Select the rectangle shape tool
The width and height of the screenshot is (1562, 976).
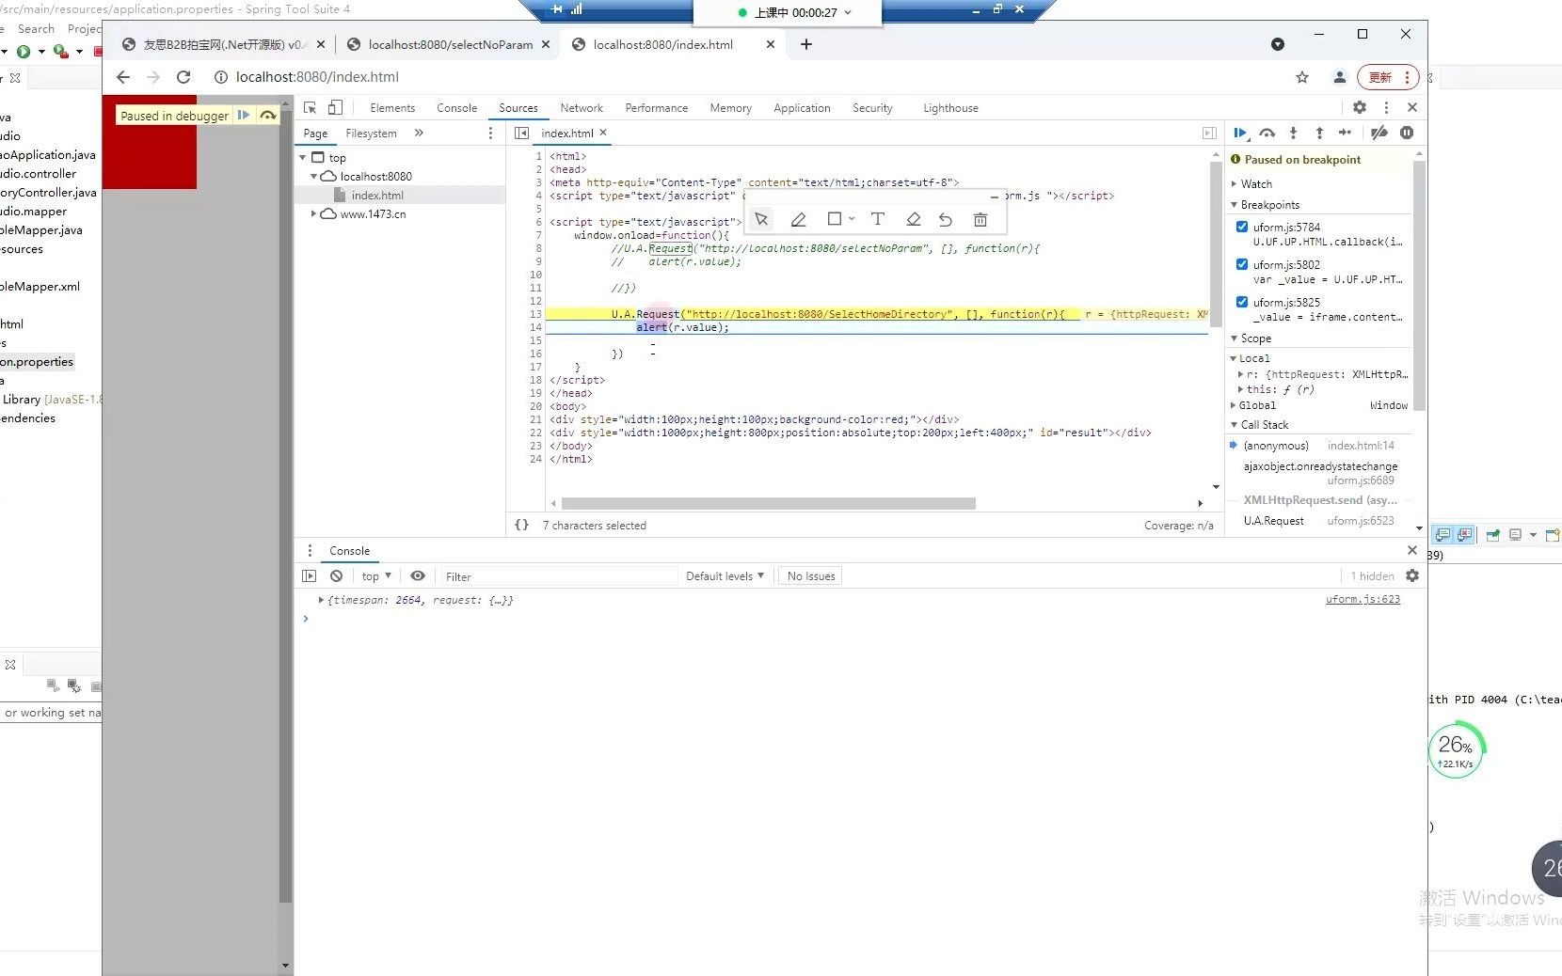click(x=834, y=219)
